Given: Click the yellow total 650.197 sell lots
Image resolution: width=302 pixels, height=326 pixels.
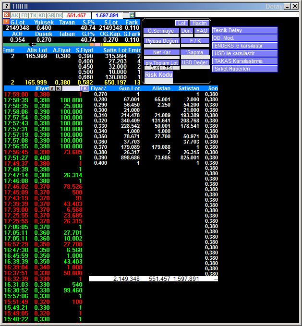Looking at the screenshot, I should click(115, 83).
